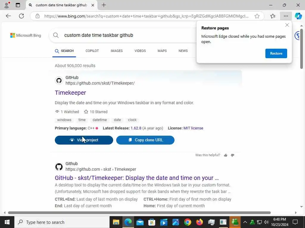Open GitHub - skst/Timekeeper result link

coord(137,178)
